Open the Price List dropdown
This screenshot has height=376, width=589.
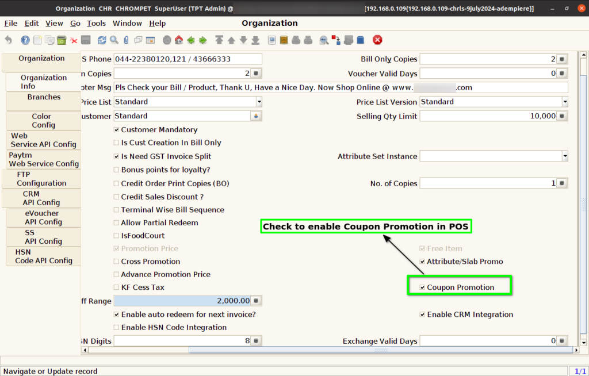pyautogui.click(x=259, y=102)
